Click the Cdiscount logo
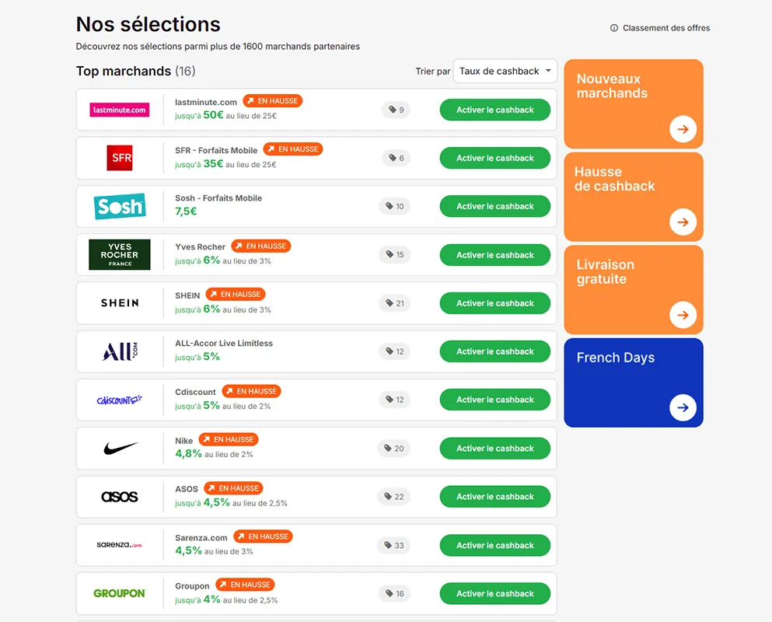 click(119, 400)
